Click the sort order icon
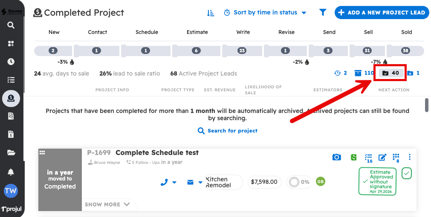This screenshot has height=217, width=431. point(211,13)
